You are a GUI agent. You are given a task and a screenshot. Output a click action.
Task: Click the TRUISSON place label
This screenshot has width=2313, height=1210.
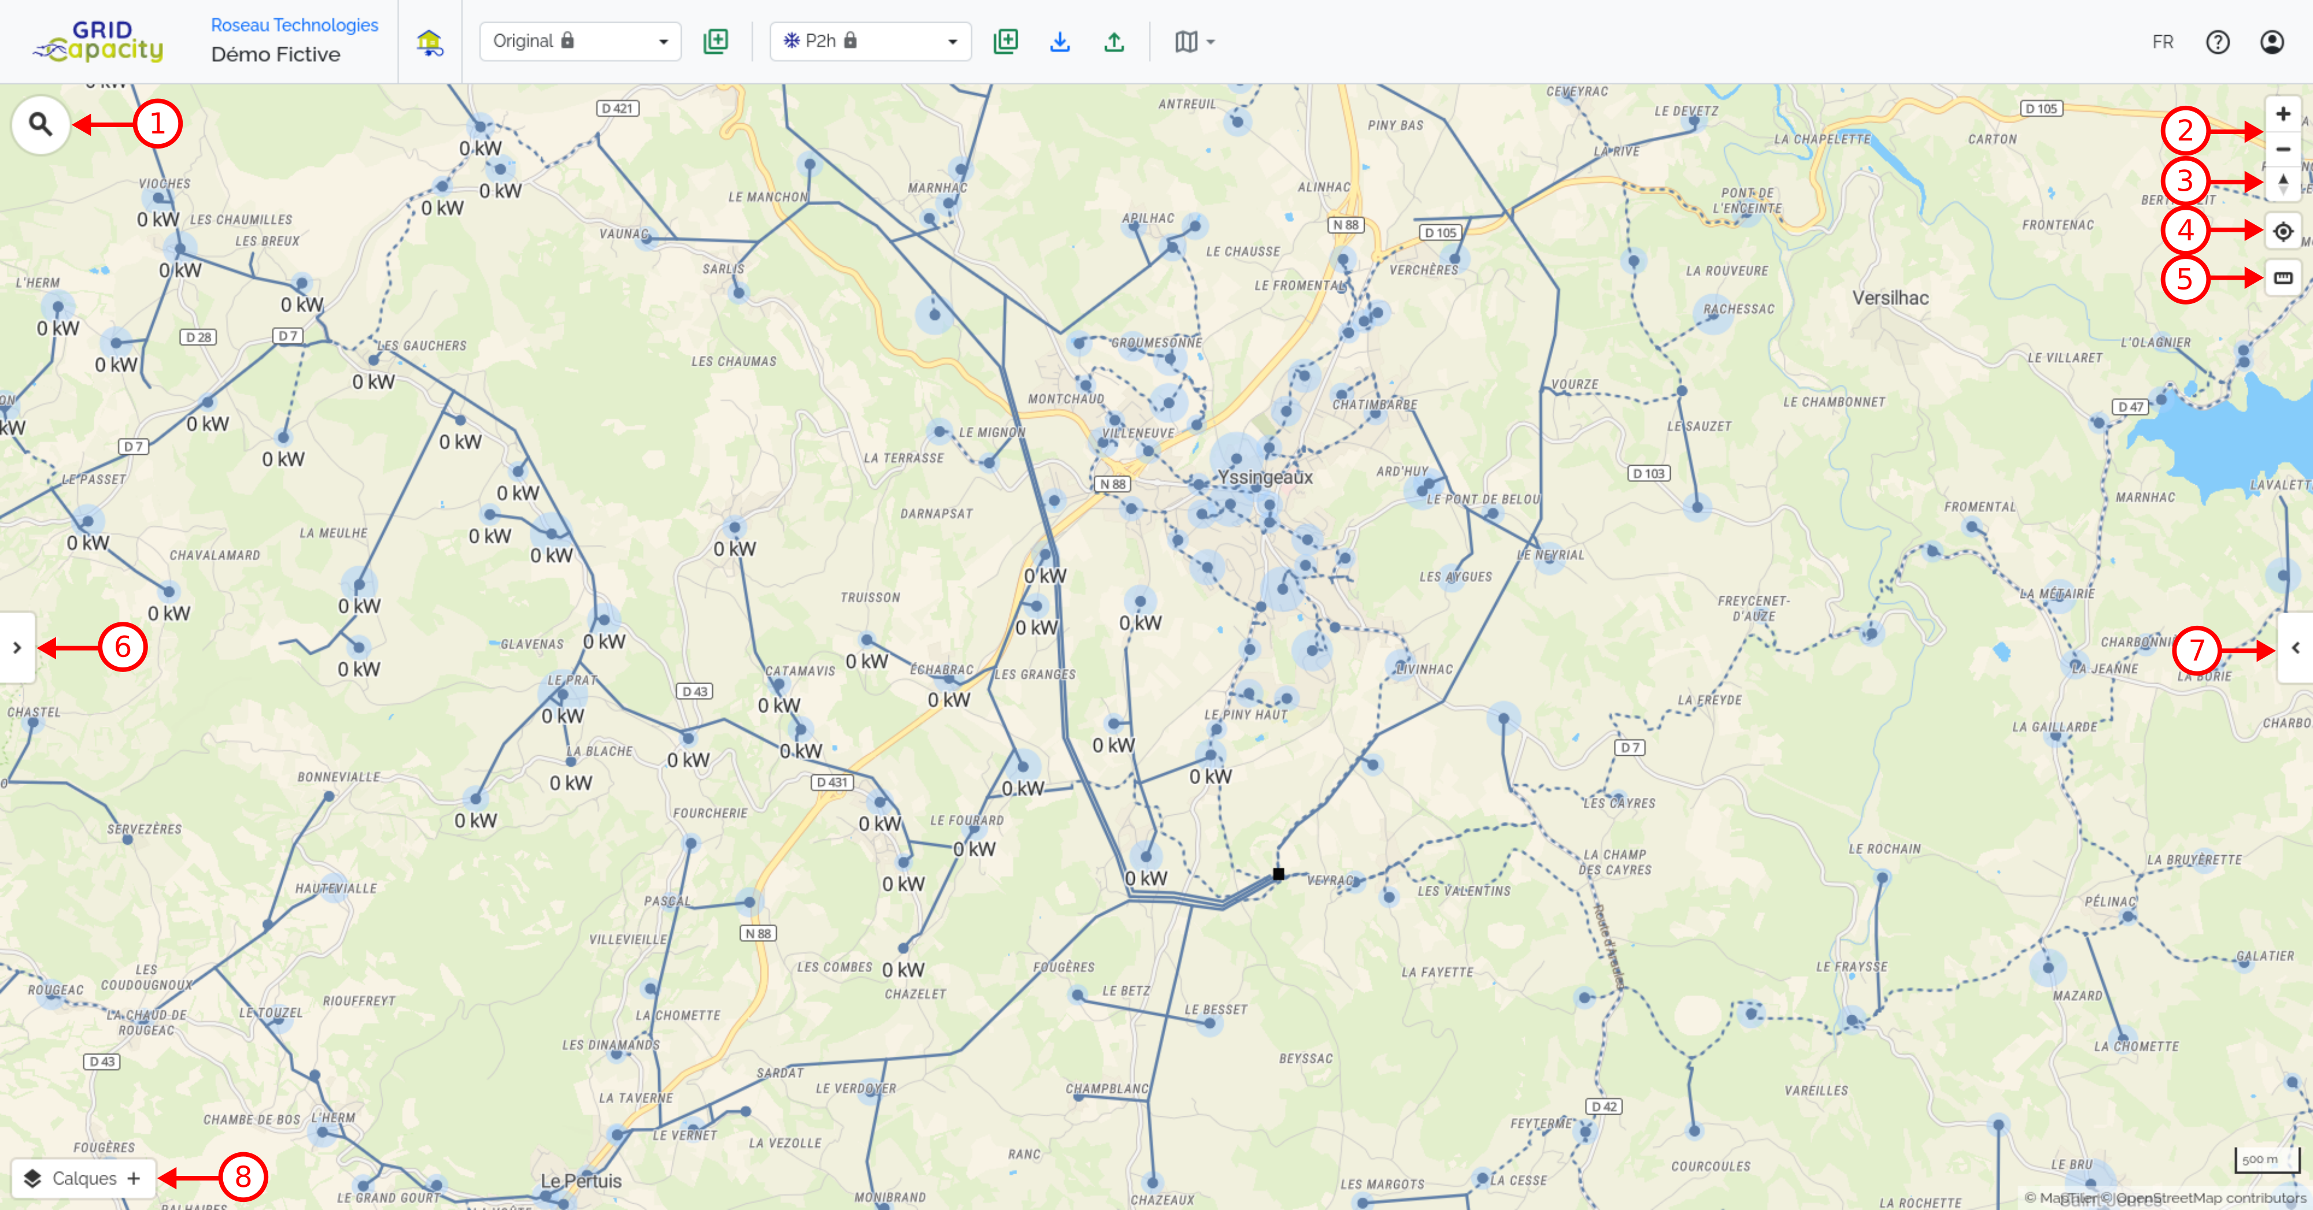point(869,597)
